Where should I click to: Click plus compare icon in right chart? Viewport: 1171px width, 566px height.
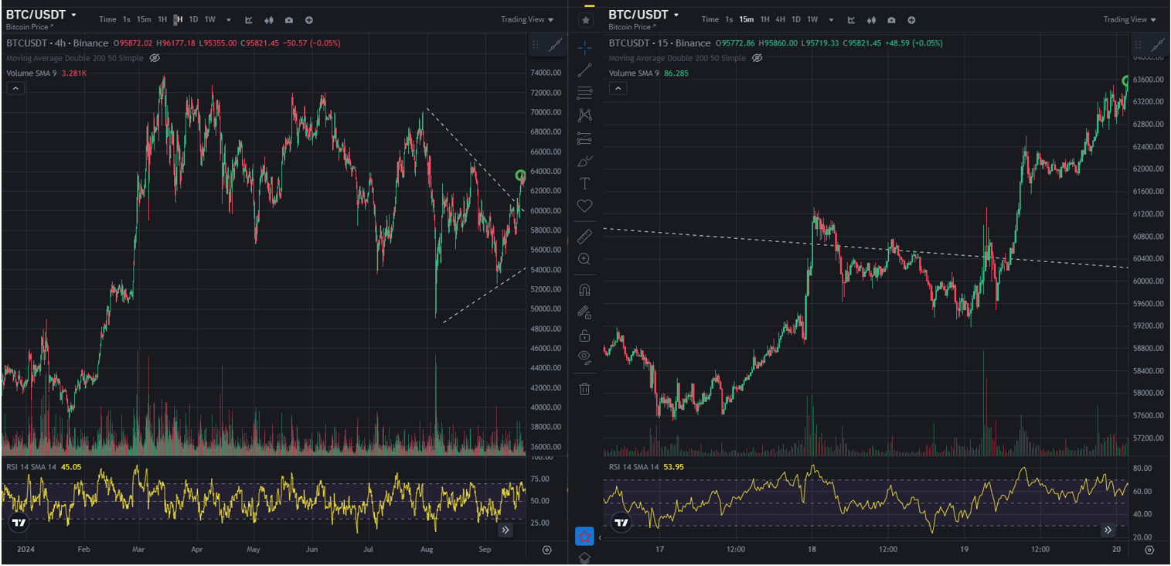[912, 19]
